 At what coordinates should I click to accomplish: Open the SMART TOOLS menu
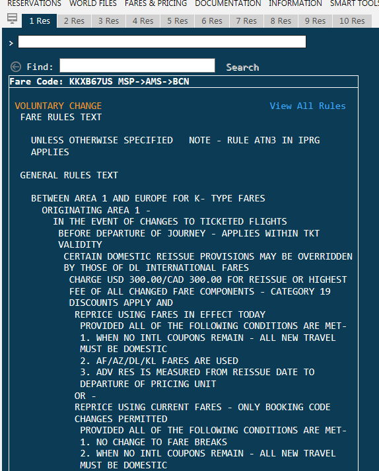(x=355, y=3)
